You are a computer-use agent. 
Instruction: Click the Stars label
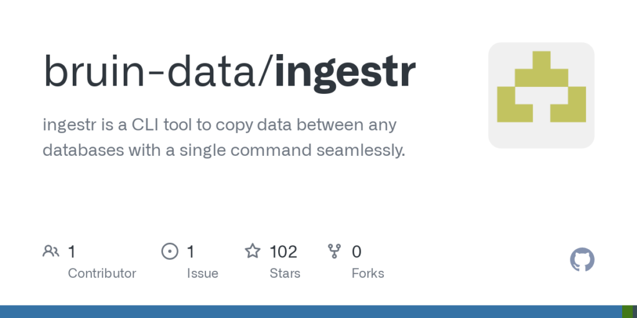[285, 273]
